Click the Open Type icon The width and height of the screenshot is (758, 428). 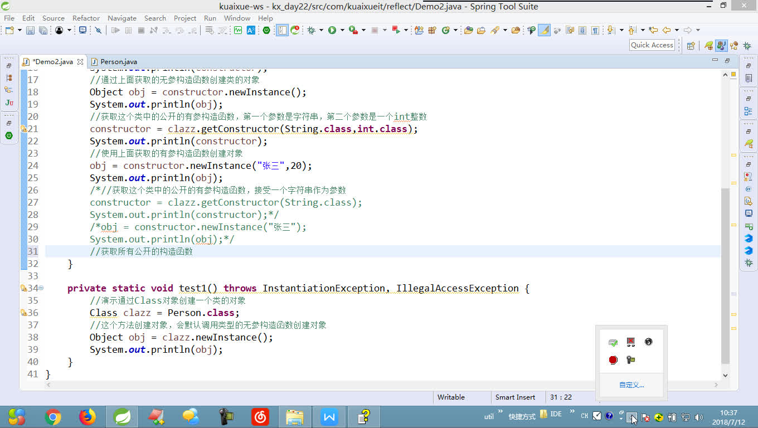(x=469, y=30)
